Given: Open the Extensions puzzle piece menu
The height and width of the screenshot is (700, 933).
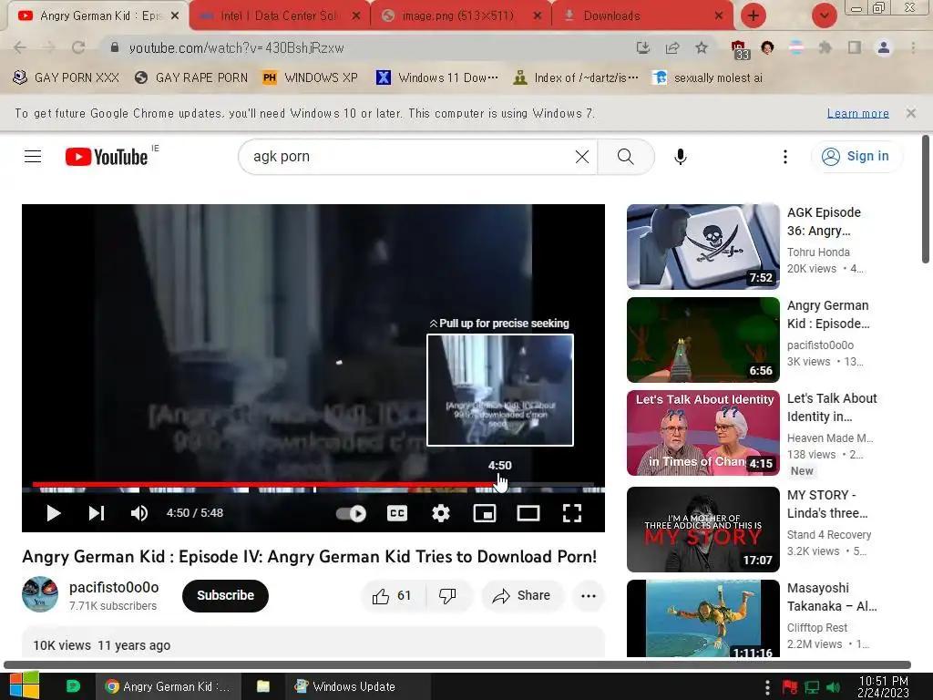Looking at the screenshot, I should [x=825, y=47].
